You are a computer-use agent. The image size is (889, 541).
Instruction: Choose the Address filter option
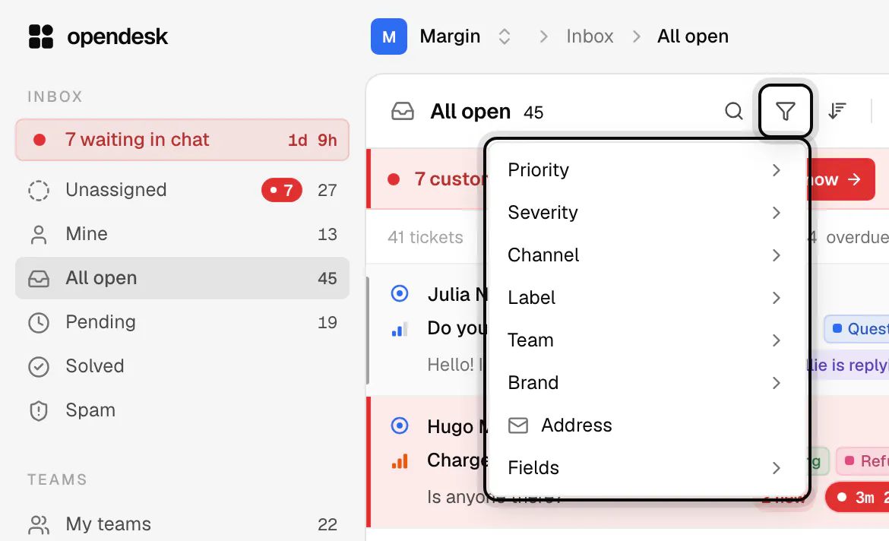coord(647,426)
